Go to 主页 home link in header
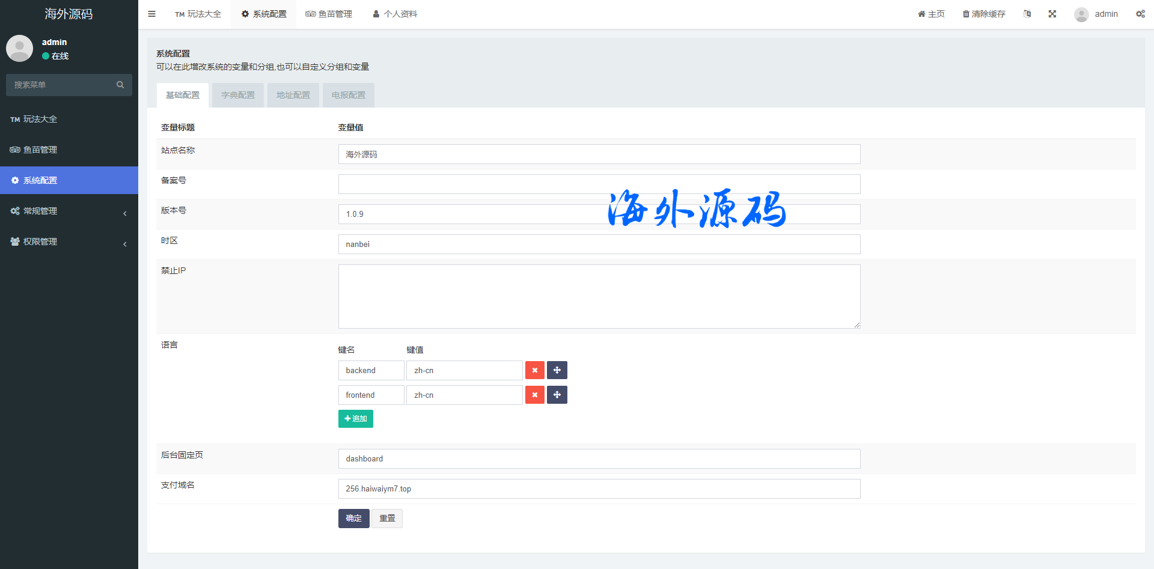The width and height of the screenshot is (1154, 569). click(x=931, y=14)
